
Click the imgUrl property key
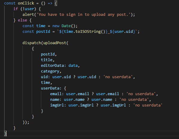pos(57,105)
